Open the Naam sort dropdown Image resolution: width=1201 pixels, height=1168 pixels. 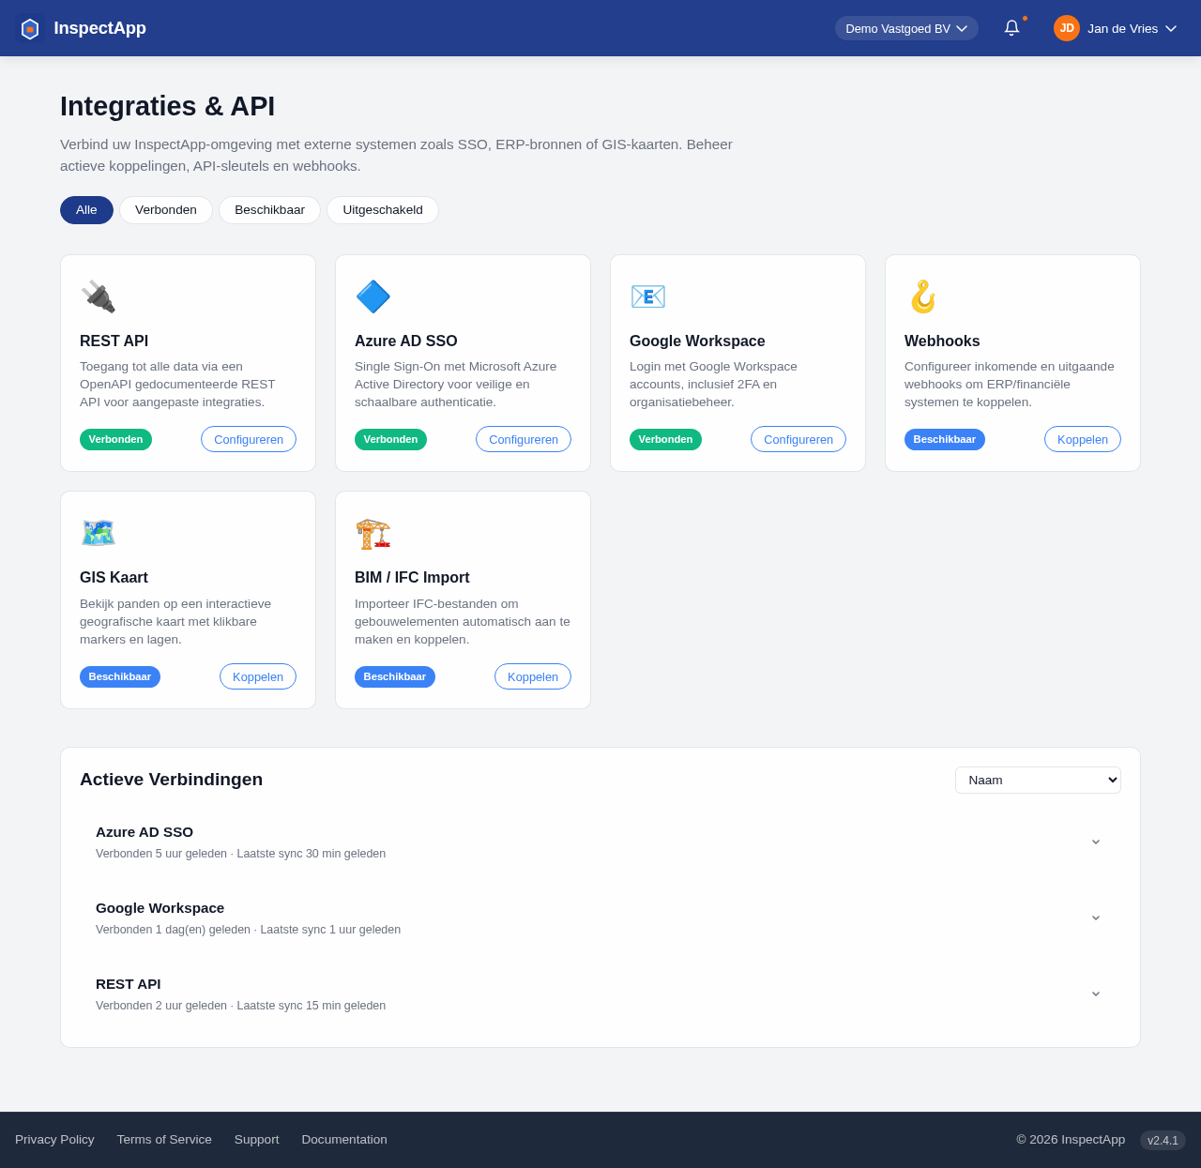pos(1038,780)
